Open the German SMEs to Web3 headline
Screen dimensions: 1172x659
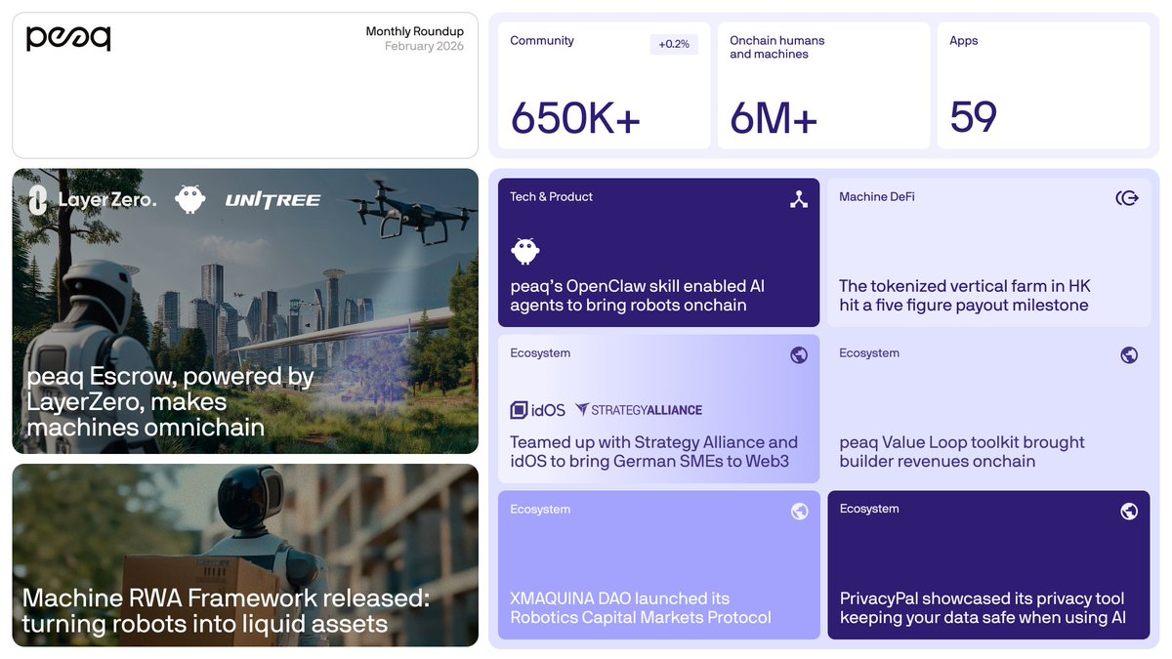pos(653,452)
